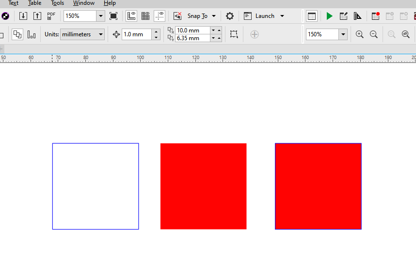Decrease nudge distance with down arrow
416x276 pixels.
tap(156, 37)
